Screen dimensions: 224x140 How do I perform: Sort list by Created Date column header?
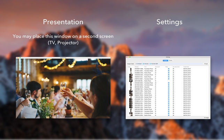(x=186, y=67)
